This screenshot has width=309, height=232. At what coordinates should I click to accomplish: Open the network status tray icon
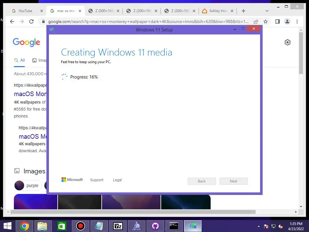click(x=273, y=226)
